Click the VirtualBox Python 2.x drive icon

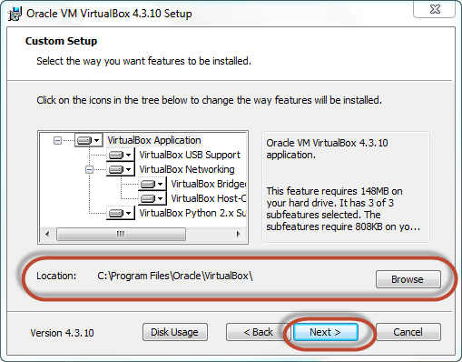click(121, 213)
